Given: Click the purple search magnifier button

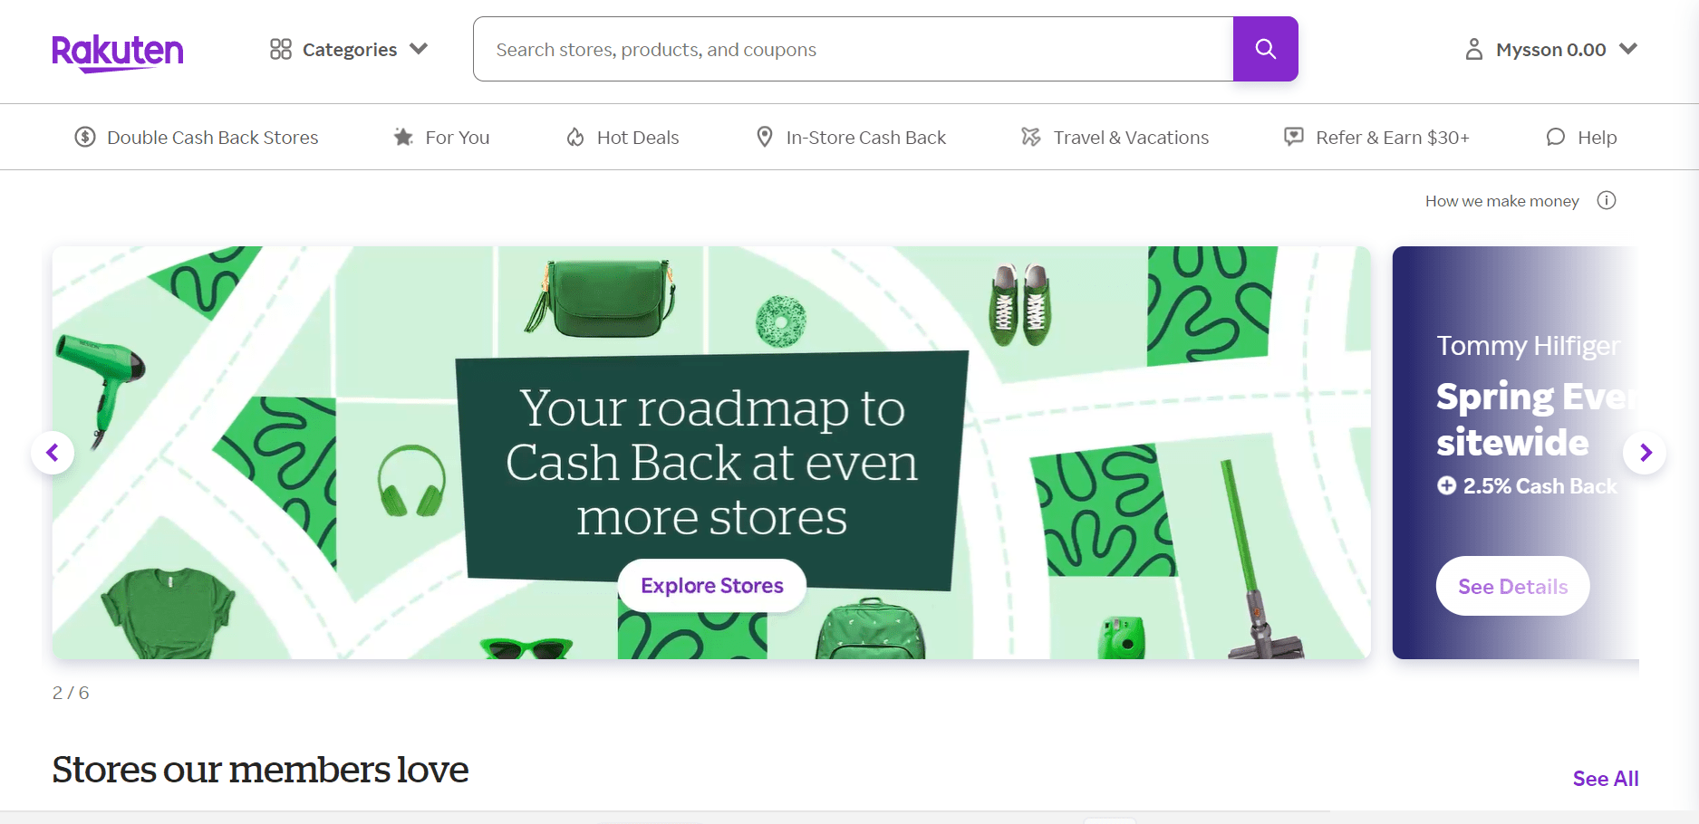Looking at the screenshot, I should 1265,49.
